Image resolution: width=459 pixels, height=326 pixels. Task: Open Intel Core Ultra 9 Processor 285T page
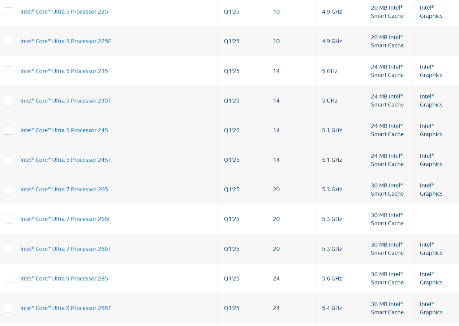(66, 308)
